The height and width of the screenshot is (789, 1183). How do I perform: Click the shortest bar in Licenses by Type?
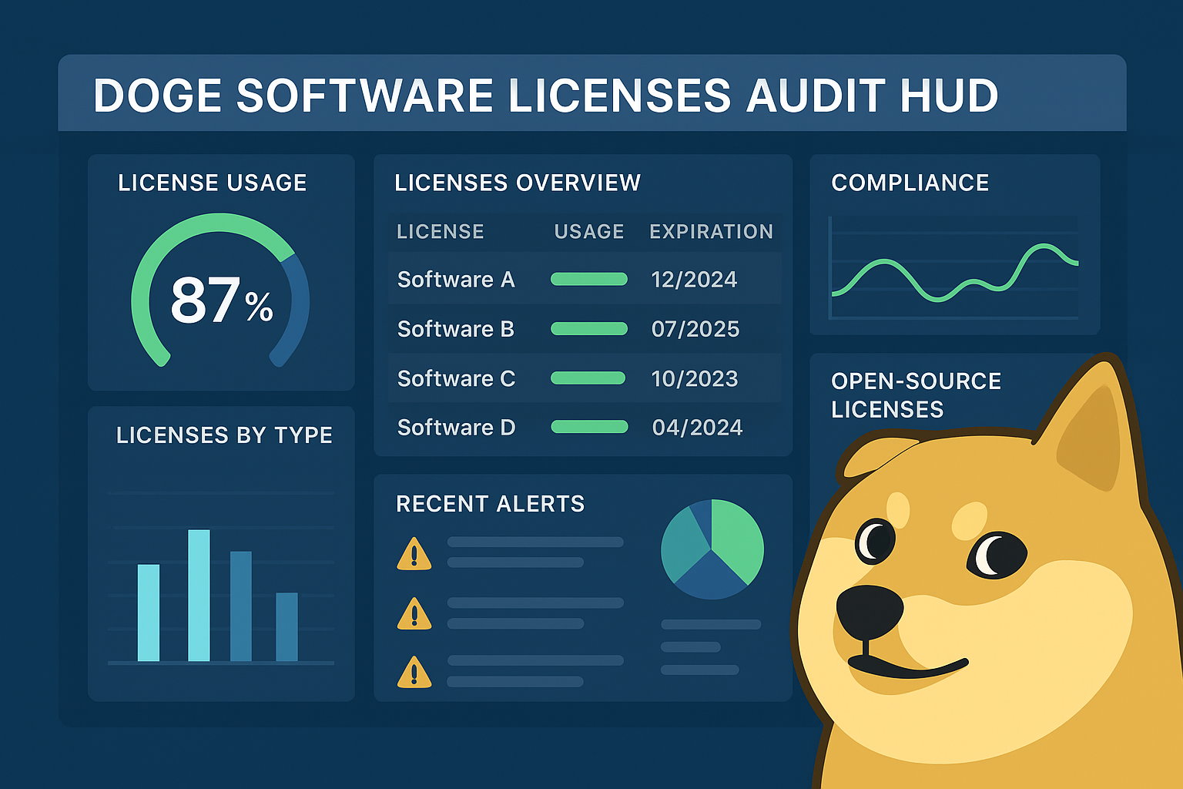[287, 626]
